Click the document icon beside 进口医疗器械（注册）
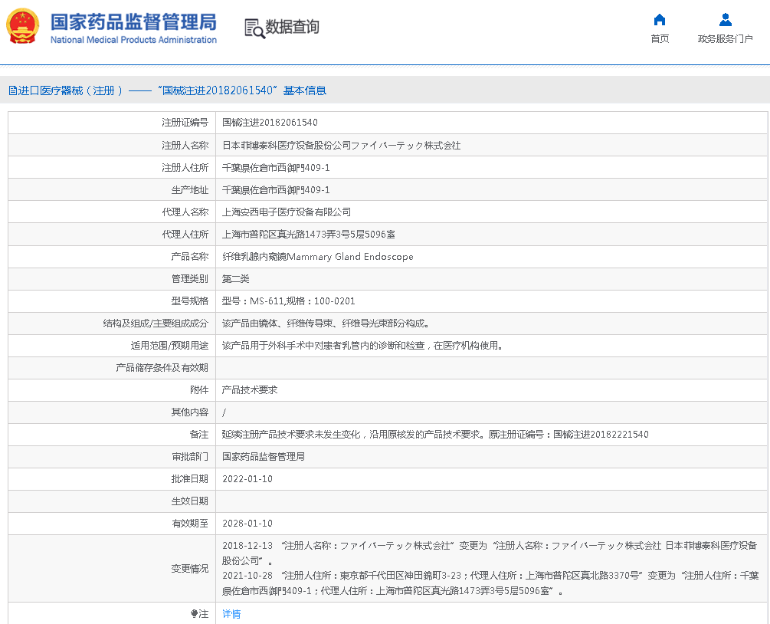 click(x=12, y=90)
